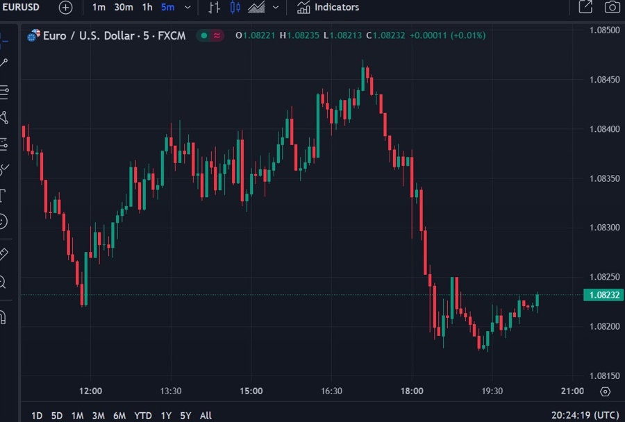Set date range to YTD
This screenshot has height=422, width=625.
pos(142,416)
